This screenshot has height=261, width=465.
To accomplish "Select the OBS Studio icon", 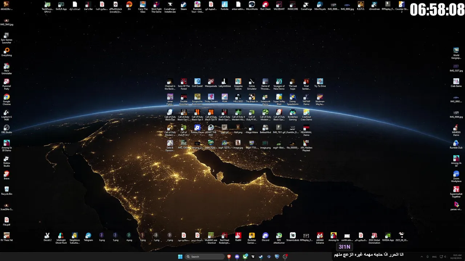I will point(7,129).
